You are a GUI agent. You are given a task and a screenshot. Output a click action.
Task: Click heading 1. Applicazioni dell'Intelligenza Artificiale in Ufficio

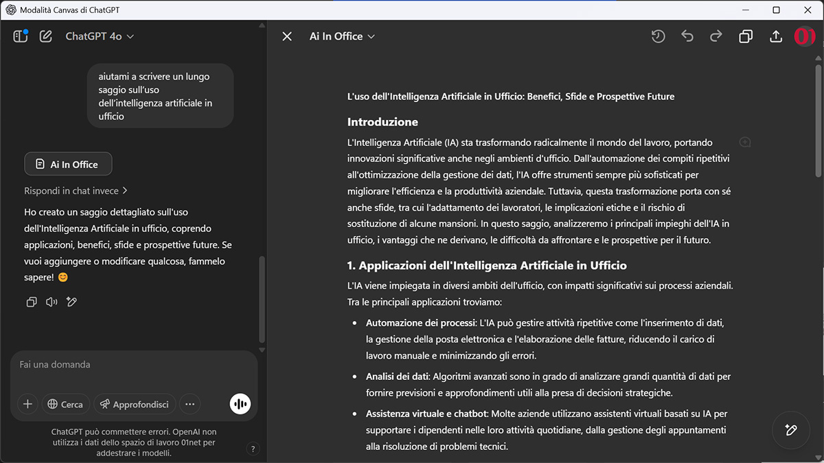(x=487, y=265)
